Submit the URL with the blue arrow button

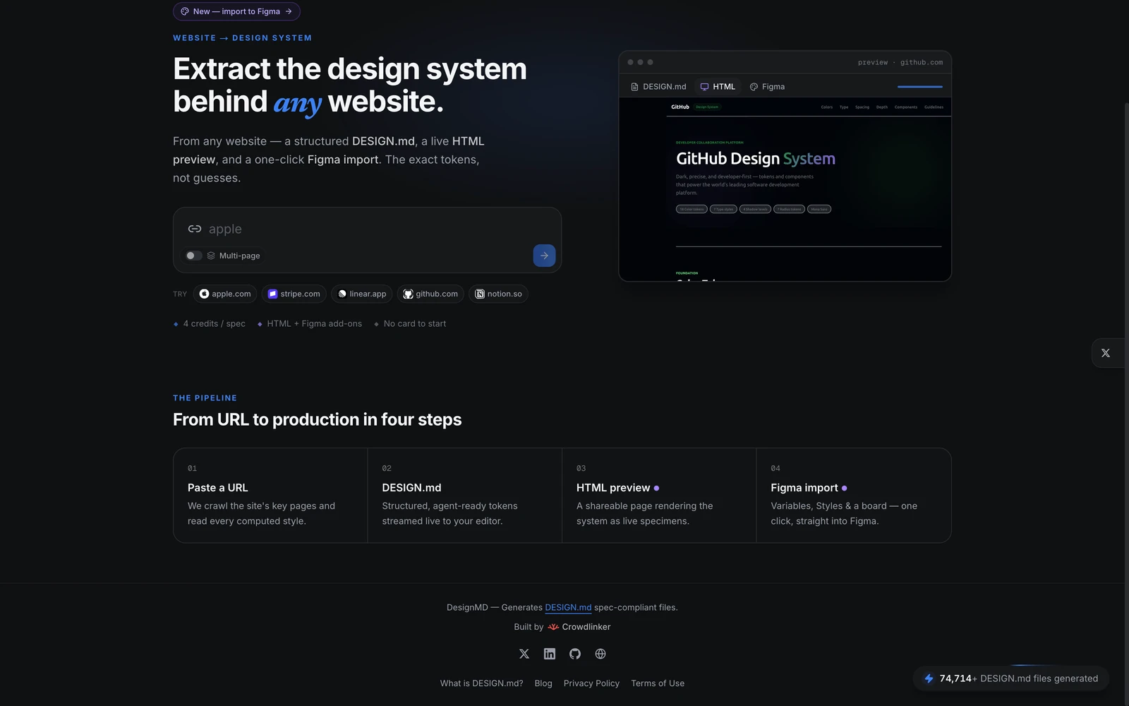coord(544,256)
